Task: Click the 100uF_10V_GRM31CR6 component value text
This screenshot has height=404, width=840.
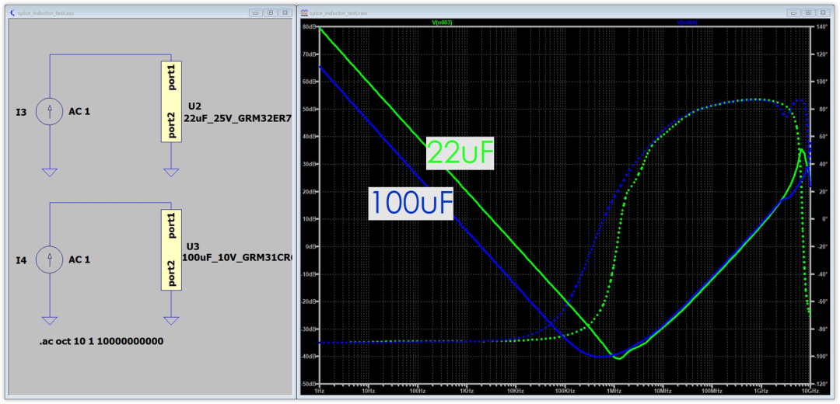Action: click(238, 257)
